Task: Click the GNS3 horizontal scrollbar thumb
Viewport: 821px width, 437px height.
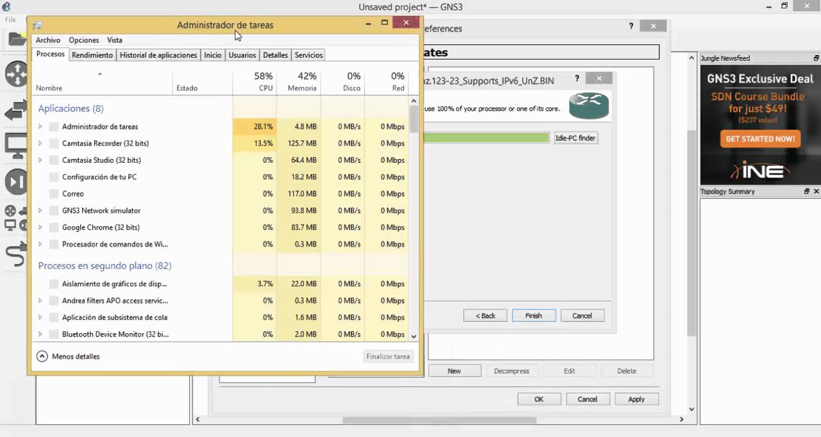Action: pyautogui.click(x=439, y=420)
